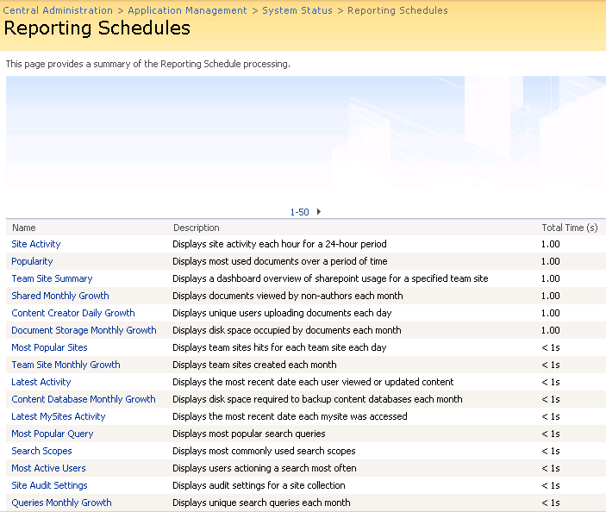Open the Most Popular Sites report

tap(49, 347)
